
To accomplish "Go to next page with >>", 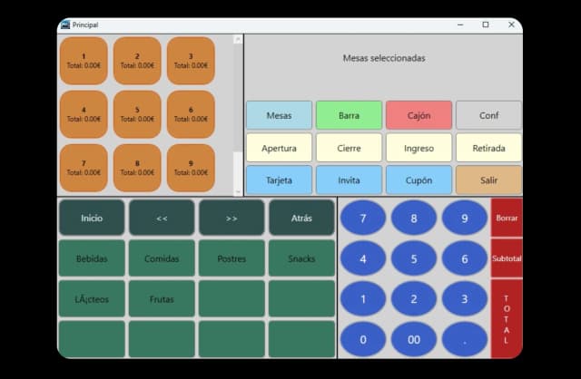I will pos(231,218).
